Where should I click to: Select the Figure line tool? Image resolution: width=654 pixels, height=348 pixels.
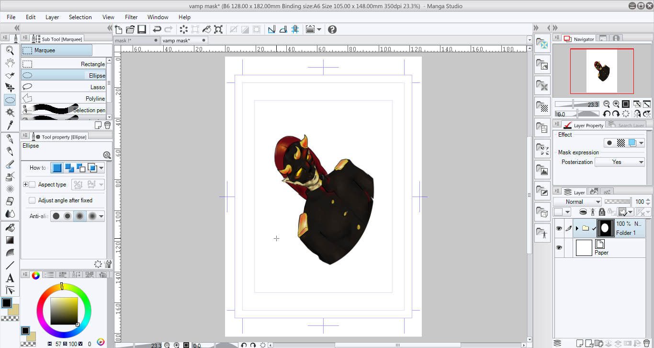click(10, 265)
